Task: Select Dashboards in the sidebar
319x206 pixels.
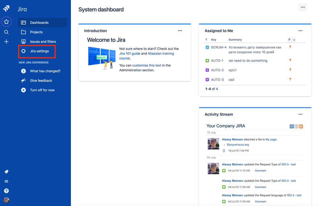Action: click(x=42, y=22)
